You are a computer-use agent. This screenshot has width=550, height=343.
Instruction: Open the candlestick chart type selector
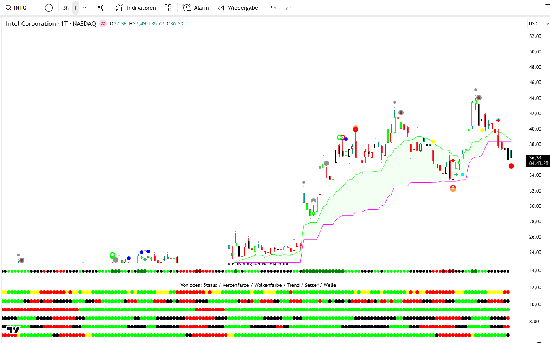pyautogui.click(x=101, y=8)
